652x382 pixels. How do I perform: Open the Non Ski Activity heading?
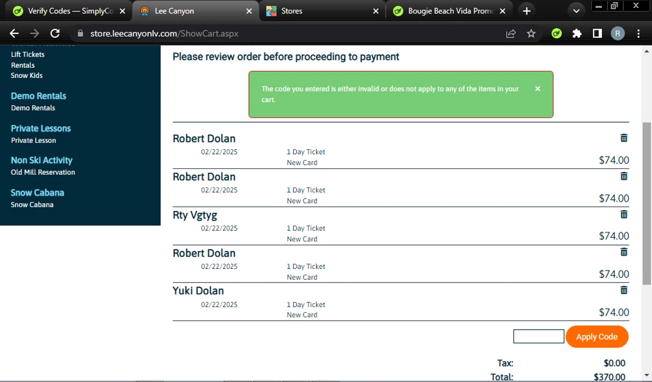tap(42, 160)
